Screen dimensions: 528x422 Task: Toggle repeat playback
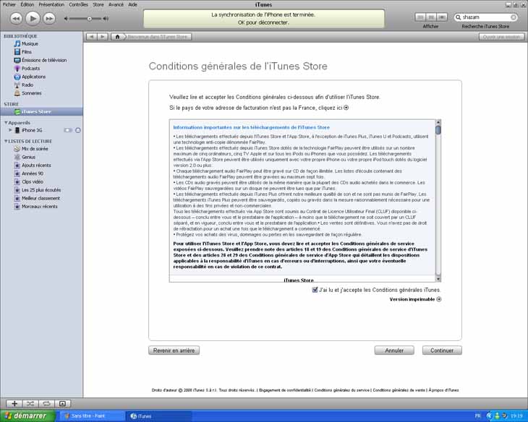pyautogui.click(x=46, y=403)
